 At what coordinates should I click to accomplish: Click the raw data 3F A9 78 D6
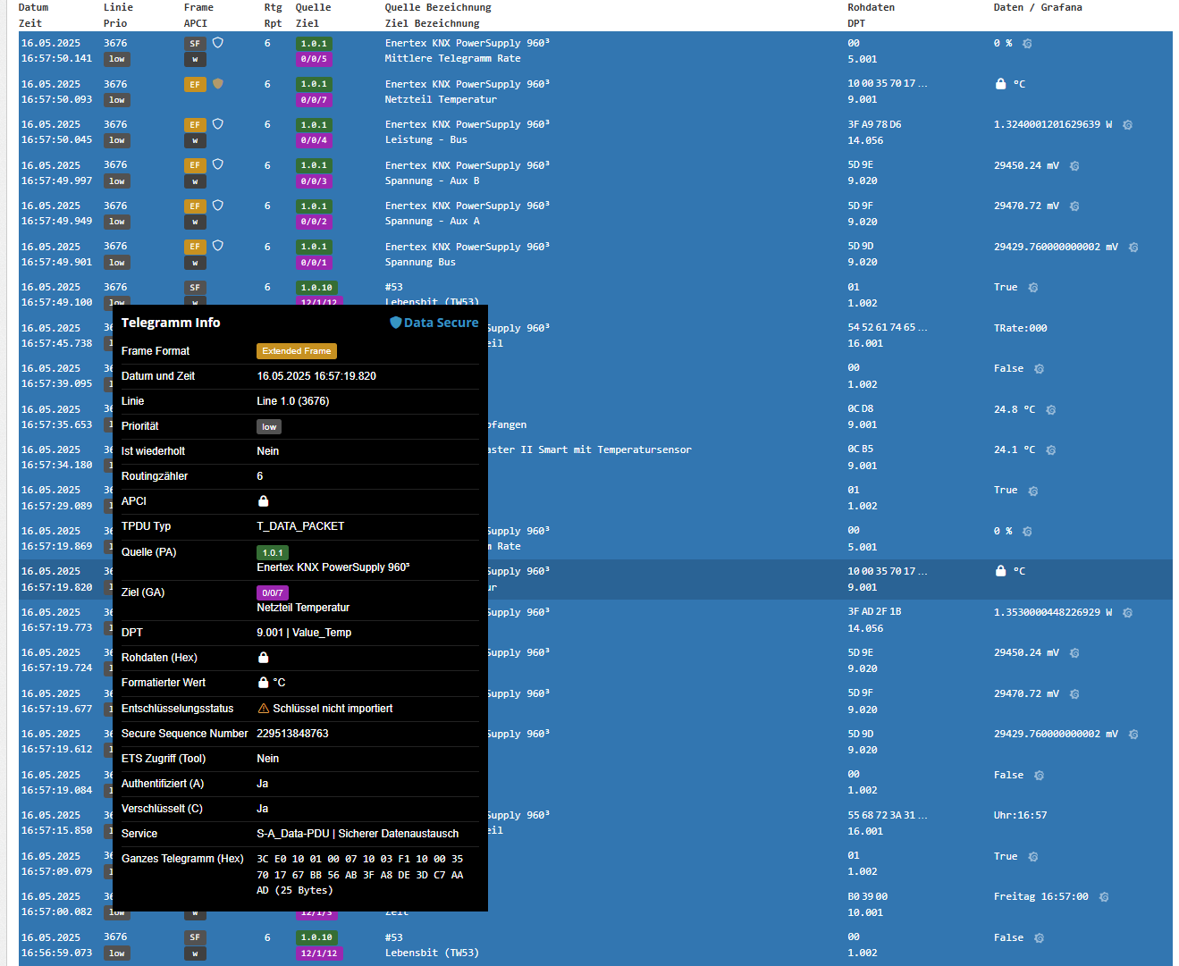pyautogui.click(x=874, y=125)
